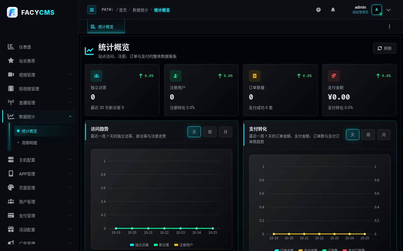Expand the 视频管理 menu chevron

(x=70, y=74)
